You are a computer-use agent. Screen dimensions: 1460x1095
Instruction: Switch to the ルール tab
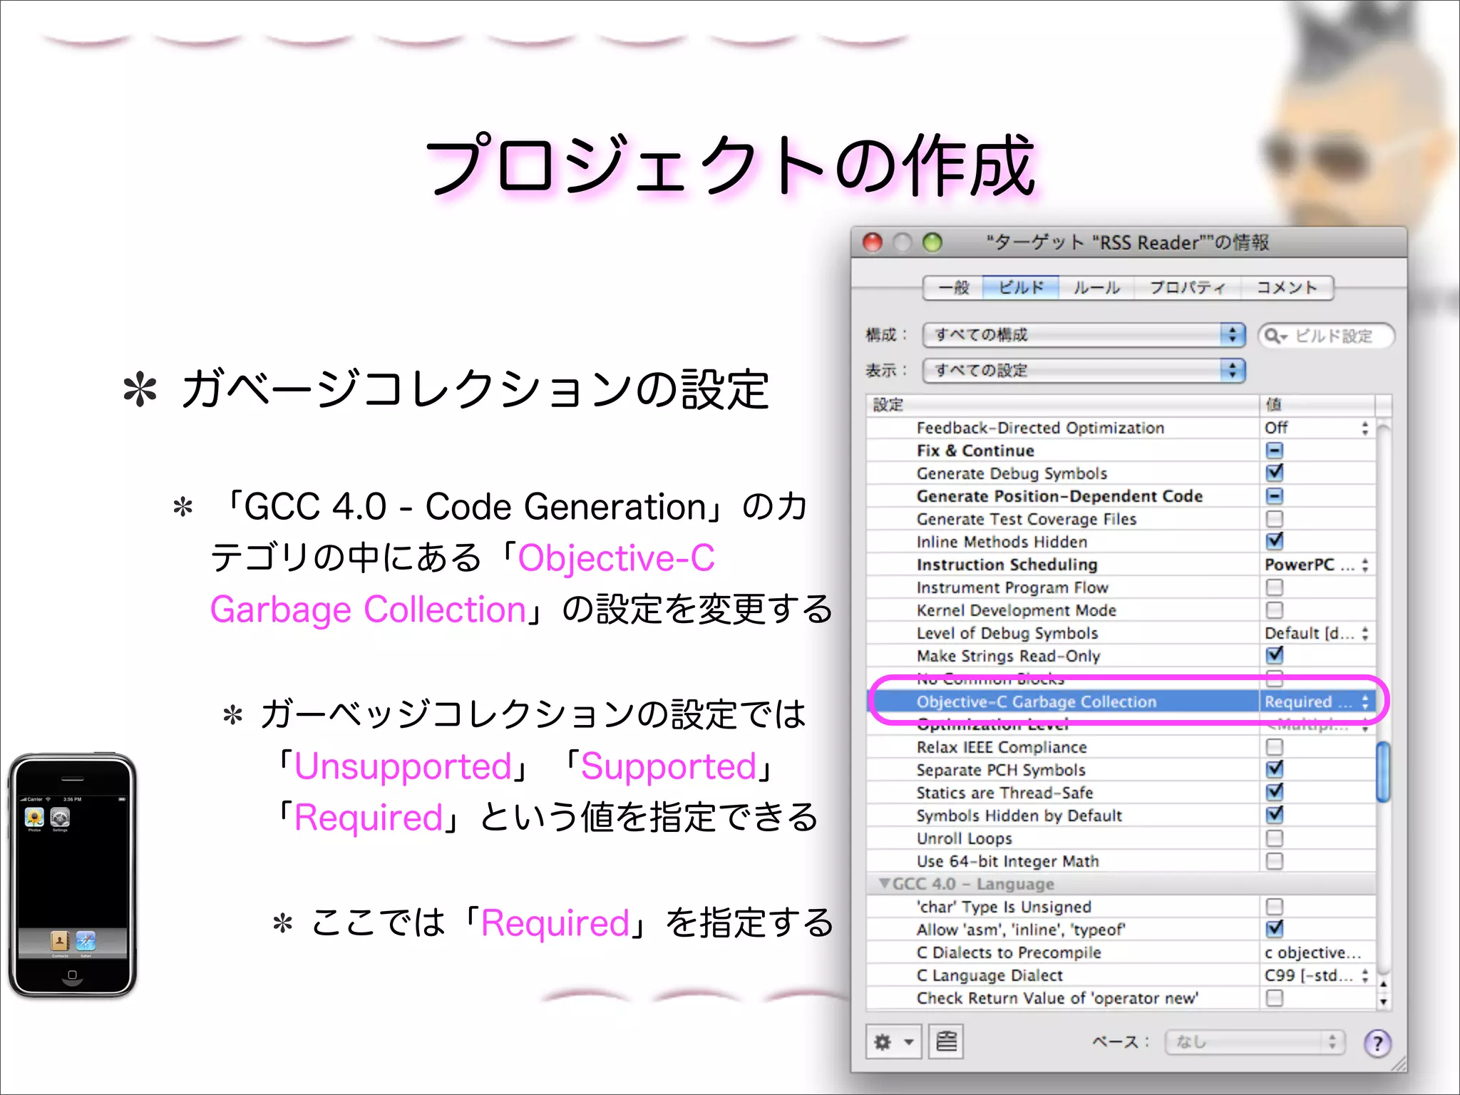pos(1096,288)
